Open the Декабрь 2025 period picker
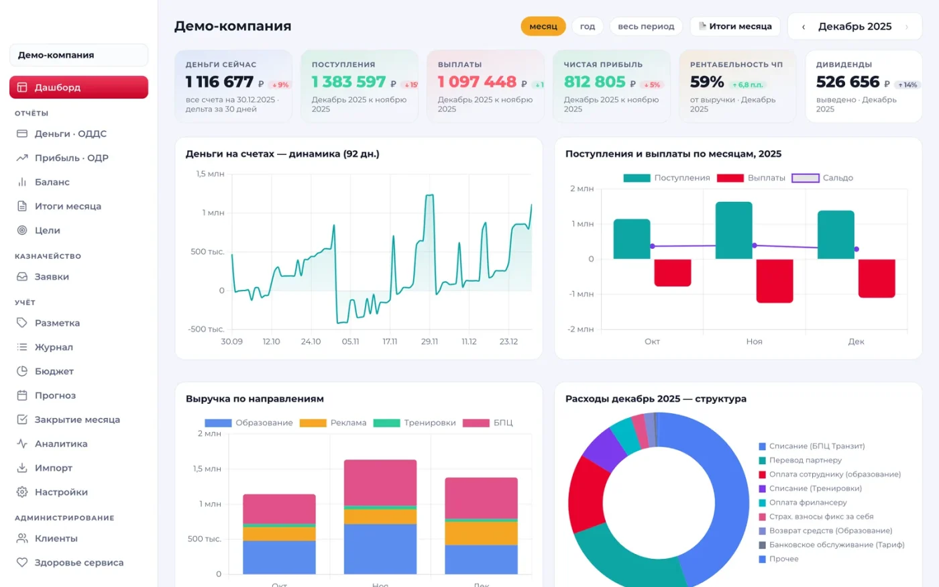This screenshot has height=587, width=939. 855,27
